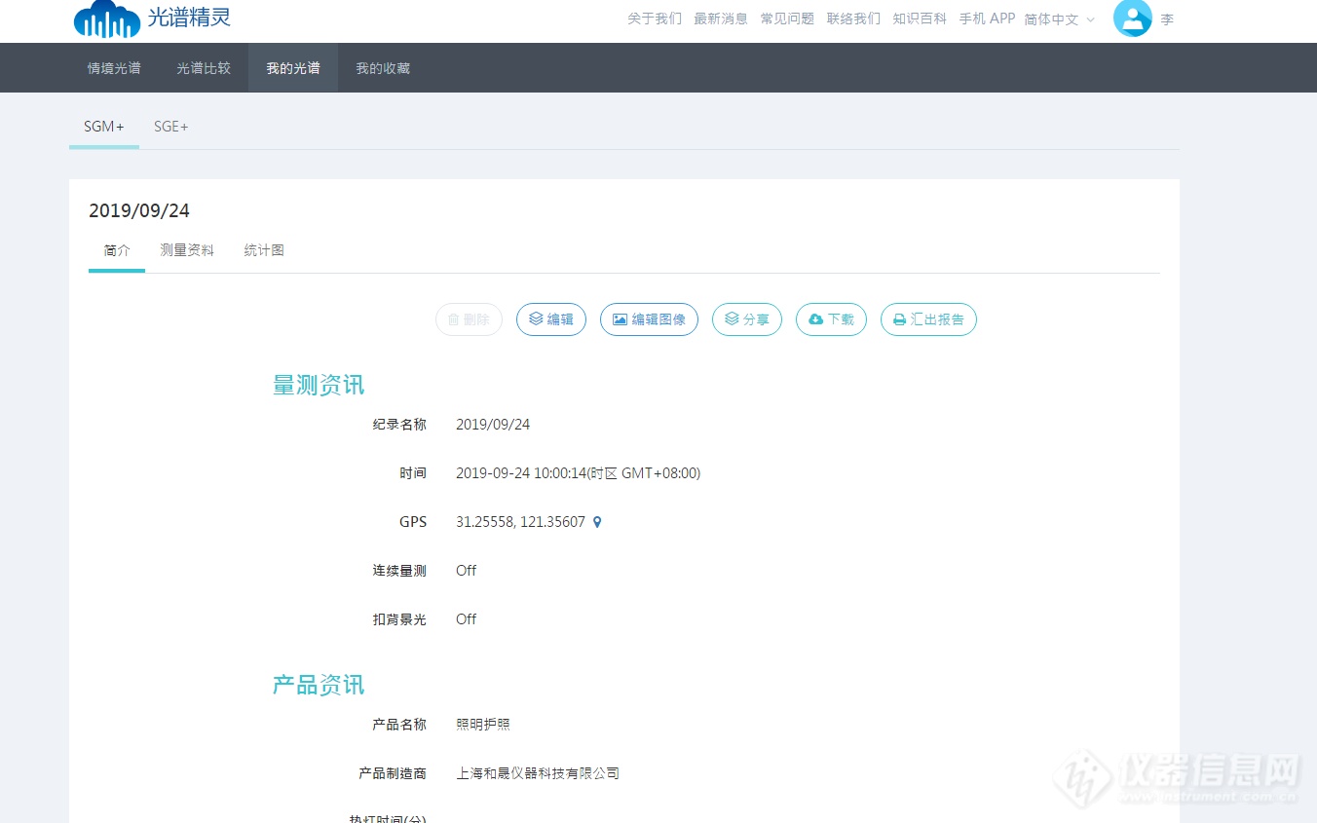Expand the 简体中文 language dropdown
The width and height of the screenshot is (1317, 823).
pos(1060,19)
